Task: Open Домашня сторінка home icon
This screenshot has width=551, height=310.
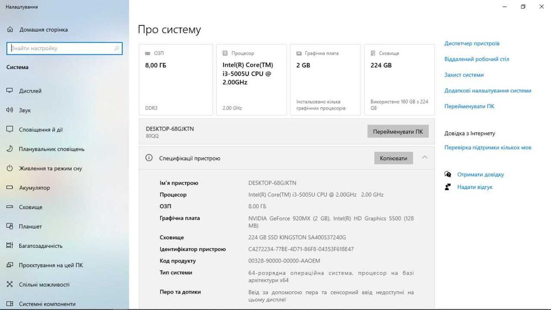Action: pos(10,30)
